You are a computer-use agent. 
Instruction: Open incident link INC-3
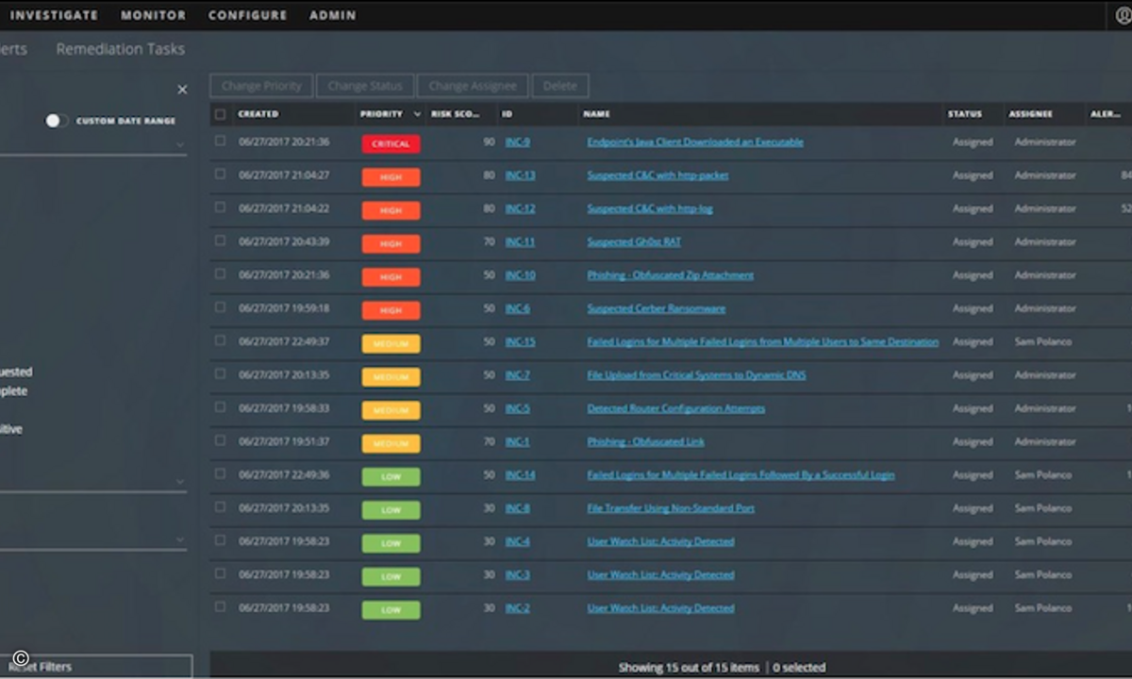518,575
